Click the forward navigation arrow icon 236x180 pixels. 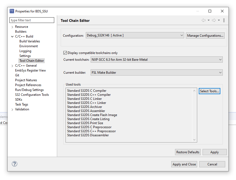pos(214,21)
